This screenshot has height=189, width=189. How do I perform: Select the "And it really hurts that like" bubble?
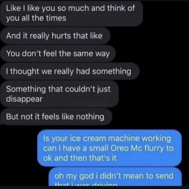54,36
